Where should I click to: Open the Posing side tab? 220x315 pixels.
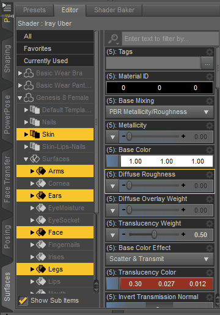(x=7, y=237)
